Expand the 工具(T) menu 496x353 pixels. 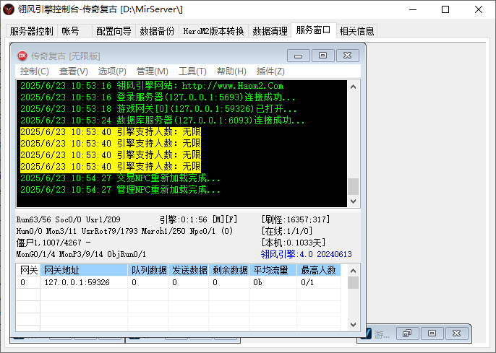click(x=192, y=71)
